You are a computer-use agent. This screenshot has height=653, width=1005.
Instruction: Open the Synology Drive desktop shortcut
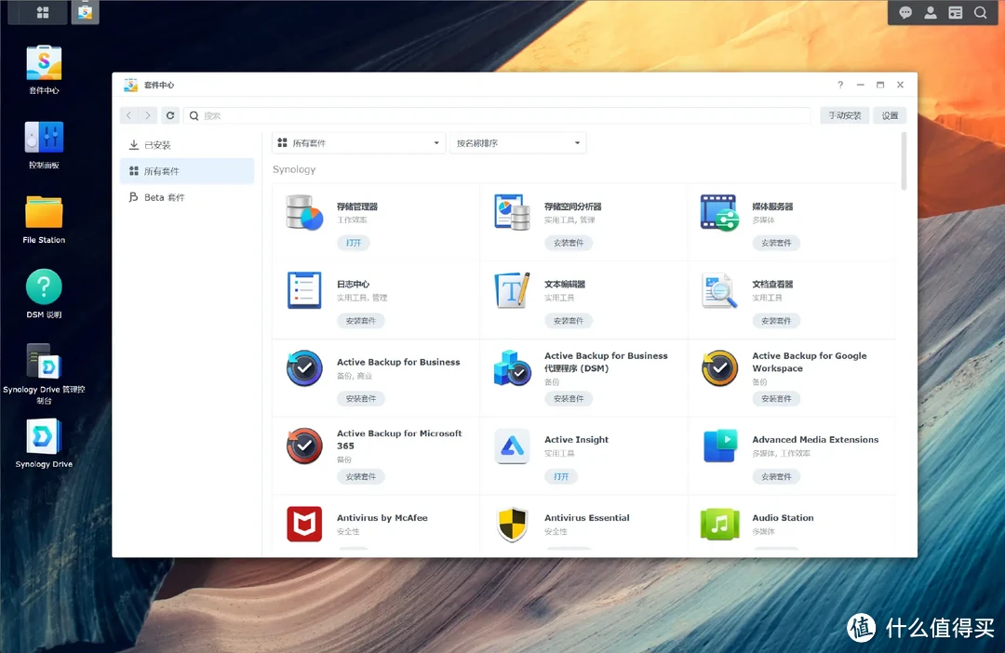pos(44,437)
